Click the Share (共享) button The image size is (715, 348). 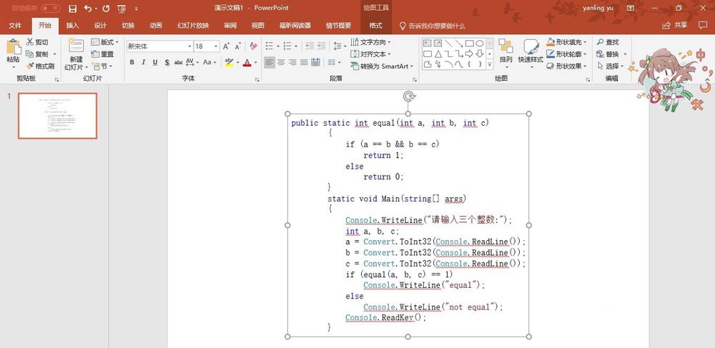(676, 25)
